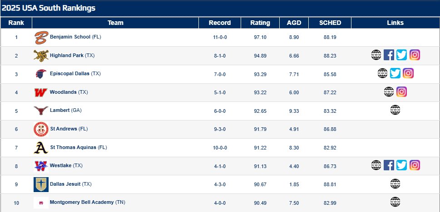Select the rating value 97.10
This screenshot has width=440, height=212.
click(260, 37)
